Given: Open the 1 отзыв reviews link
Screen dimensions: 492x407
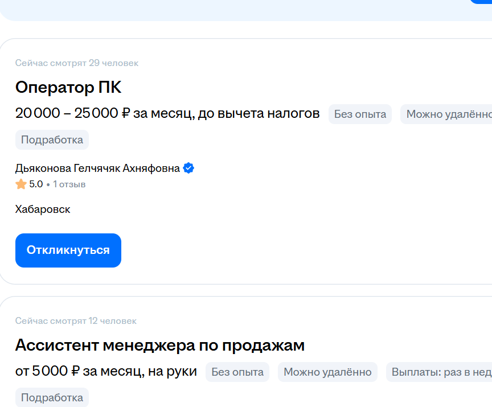Looking at the screenshot, I should coord(69,184).
